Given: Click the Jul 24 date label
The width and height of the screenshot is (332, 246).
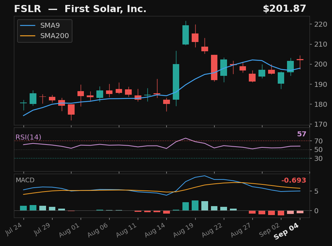Looking at the screenshot, I should tap(14, 229).
